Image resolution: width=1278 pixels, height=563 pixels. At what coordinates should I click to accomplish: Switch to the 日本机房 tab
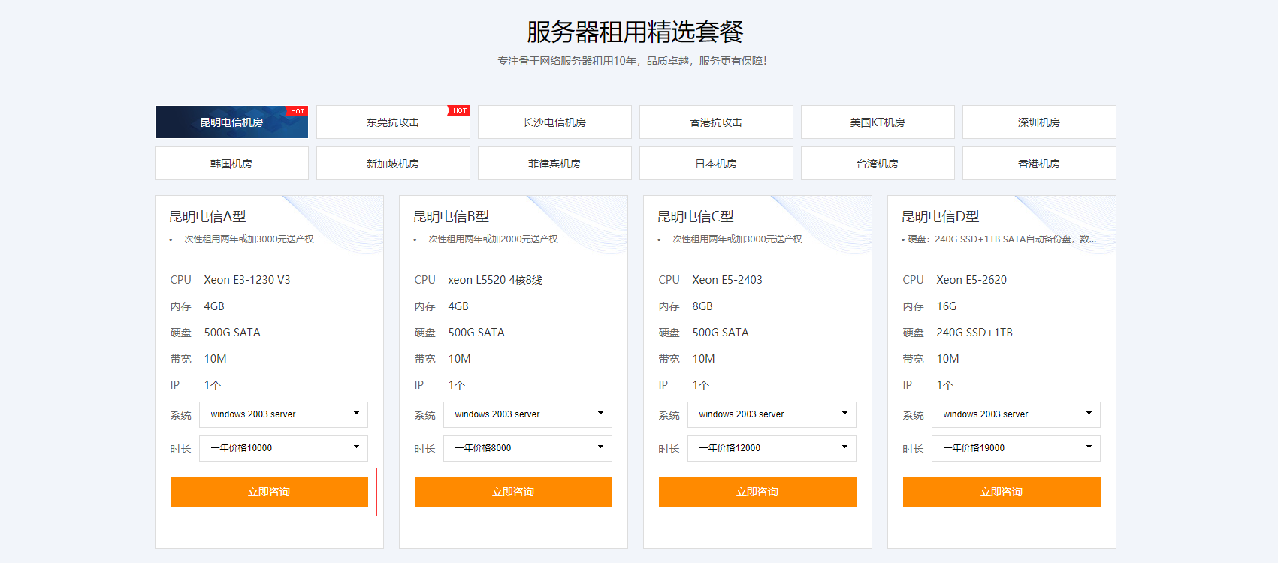click(x=716, y=164)
